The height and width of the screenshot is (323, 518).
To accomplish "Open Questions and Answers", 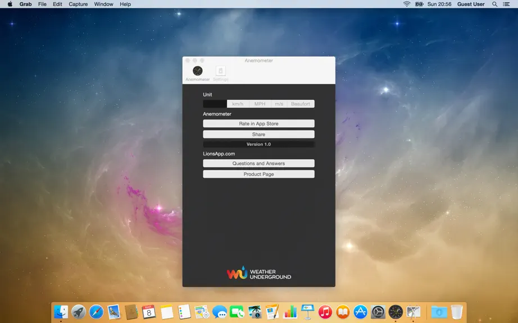I will [258, 164].
